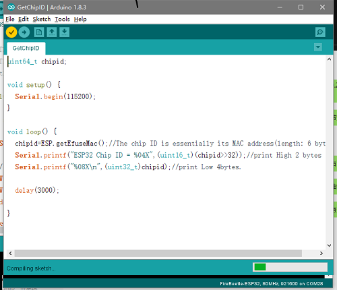Save the sketch with the Save icon
Screen dimensions: 337x290
pyautogui.click(x=65, y=32)
